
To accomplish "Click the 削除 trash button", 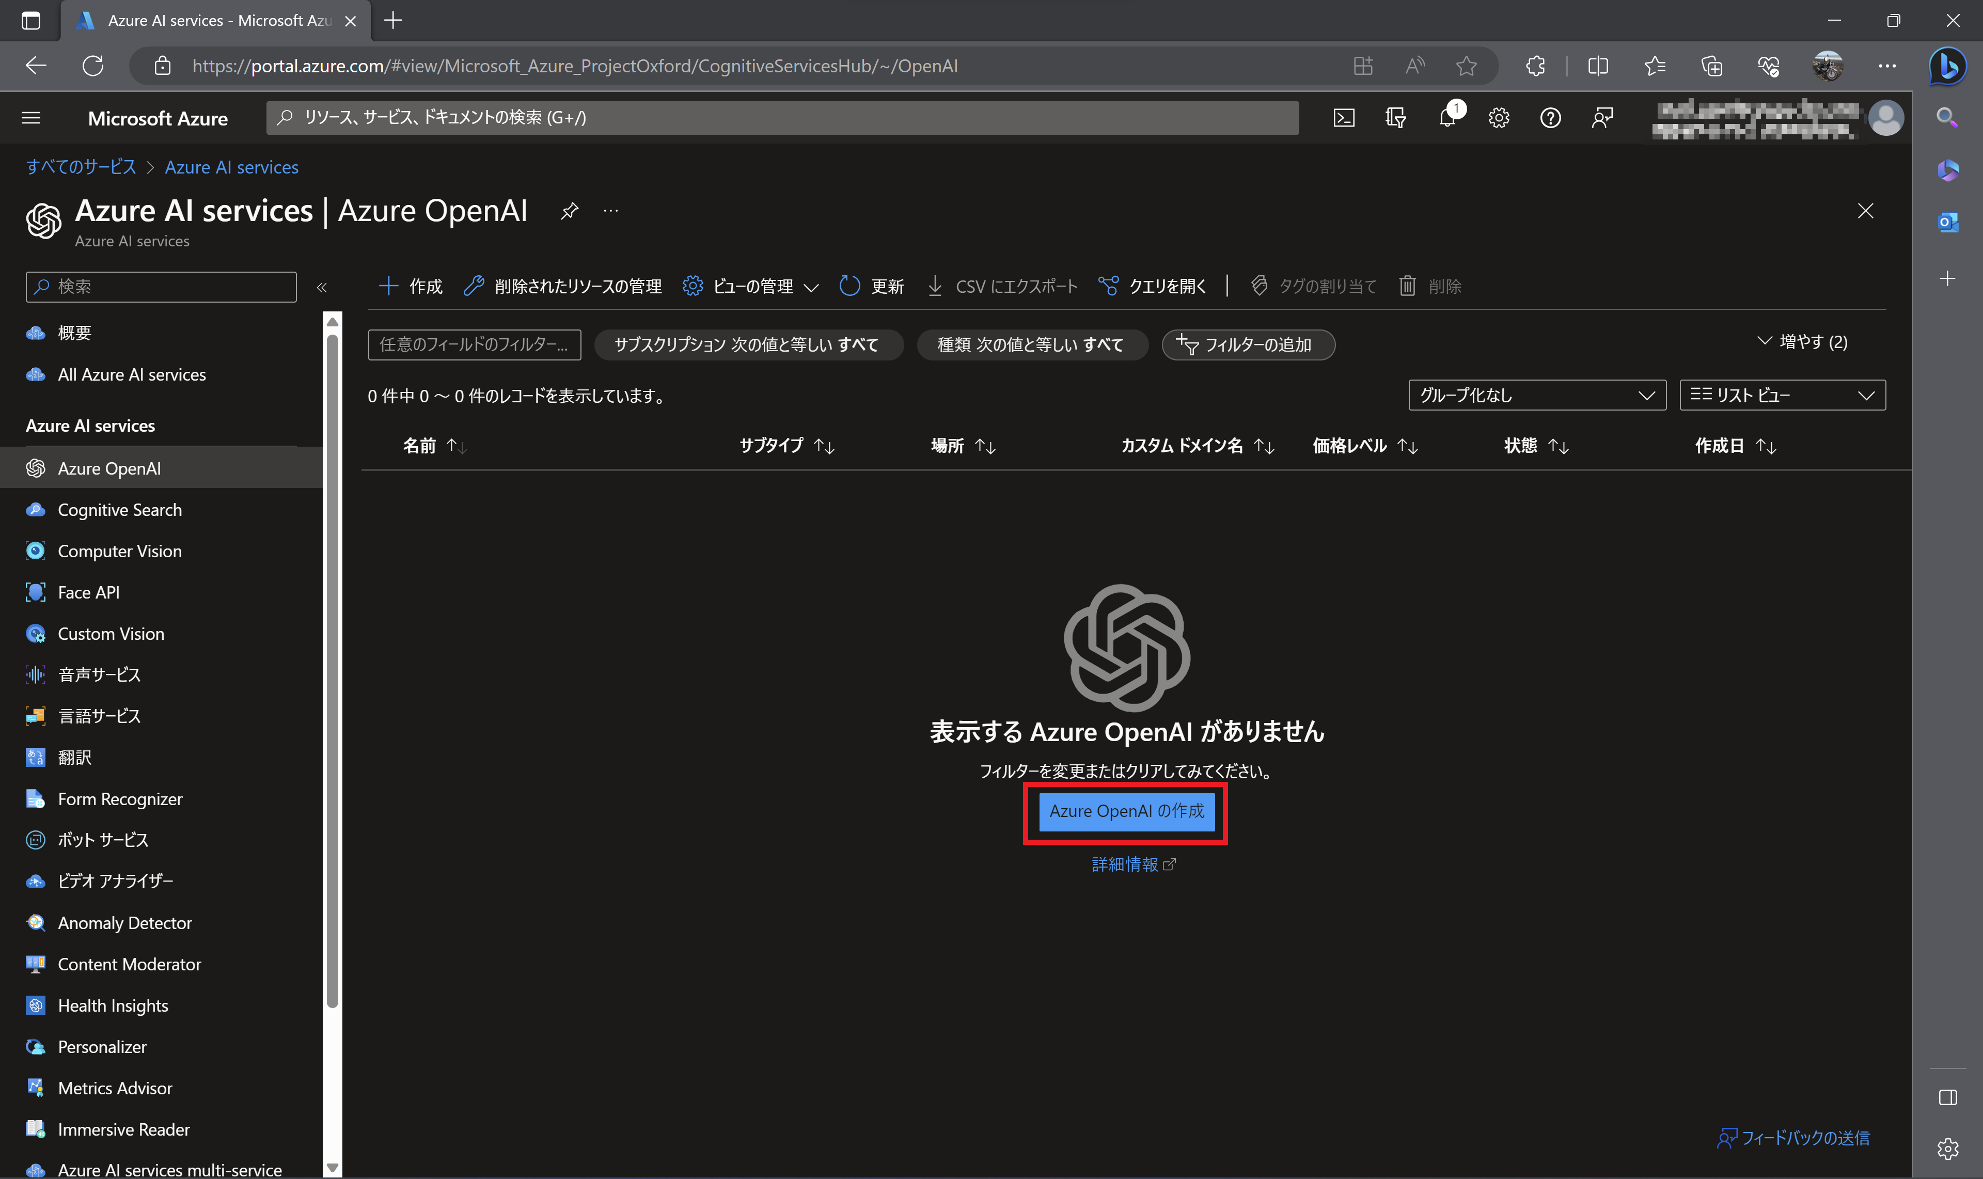I will pyautogui.click(x=1430, y=286).
